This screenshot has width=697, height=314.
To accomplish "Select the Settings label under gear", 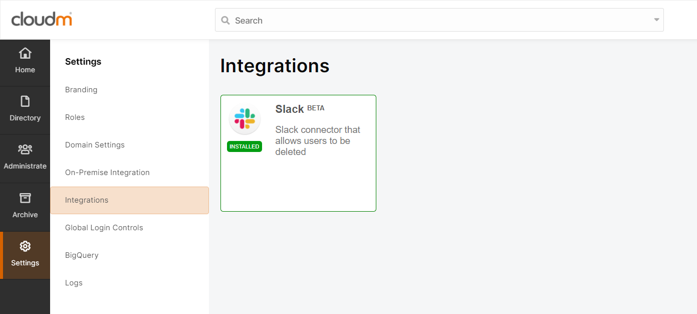I will [x=25, y=263].
